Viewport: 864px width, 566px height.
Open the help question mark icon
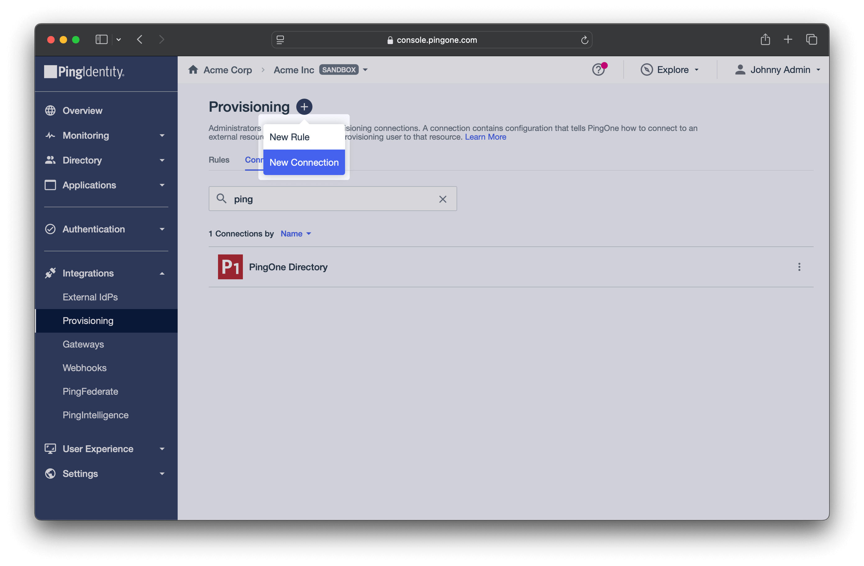598,69
